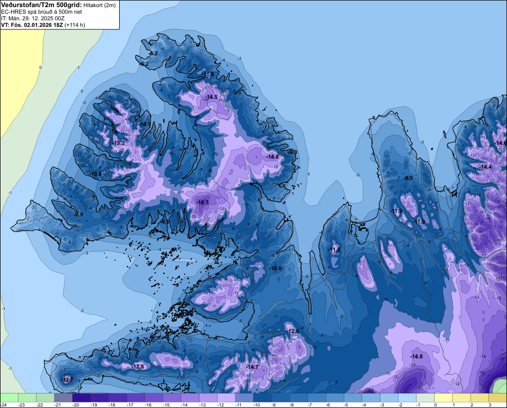
Task: Click the -20 dark purple legend swatch
Action: pos(82,397)
